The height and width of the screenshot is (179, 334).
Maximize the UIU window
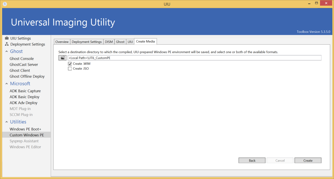click(x=317, y=3)
